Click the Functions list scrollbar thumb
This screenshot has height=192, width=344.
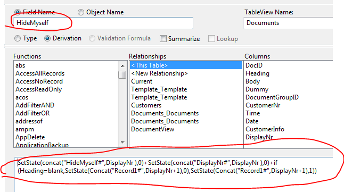tap(122, 74)
